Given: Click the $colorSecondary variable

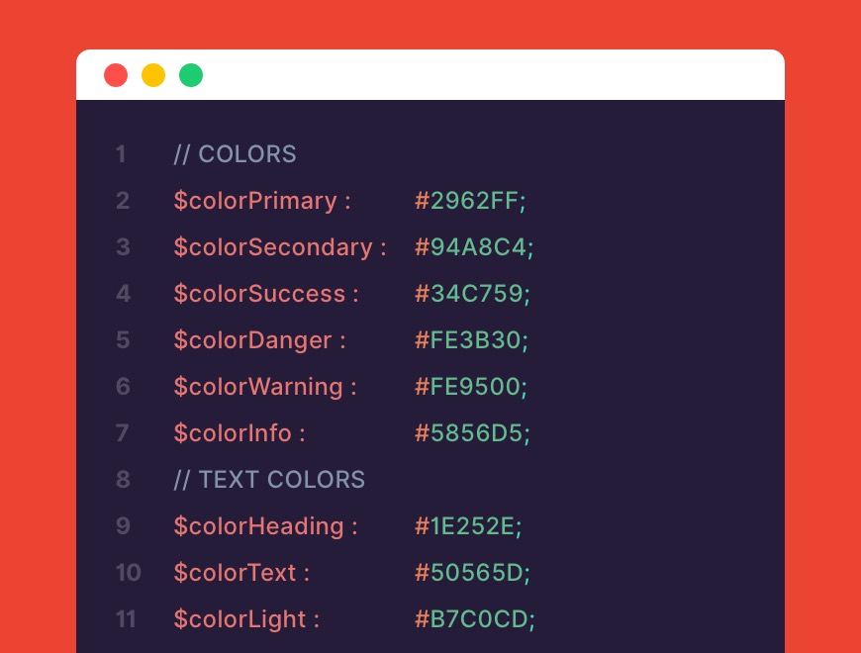Looking at the screenshot, I should point(273,247).
